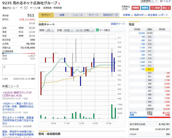Click the red E mark beside the company name

click(59, 4)
